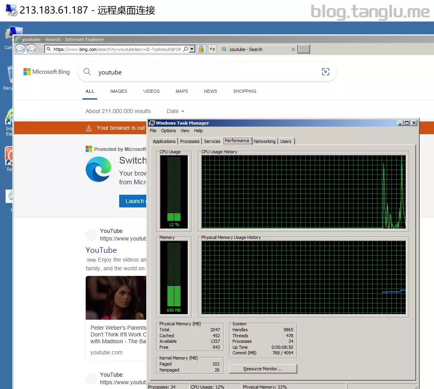Open the Options menu in Task Manager
The height and width of the screenshot is (389, 434).
(168, 131)
